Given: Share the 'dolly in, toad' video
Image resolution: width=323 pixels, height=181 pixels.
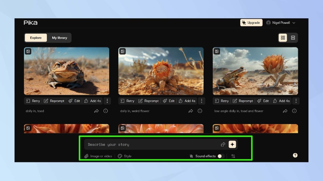Looking at the screenshot, I should point(96,111).
